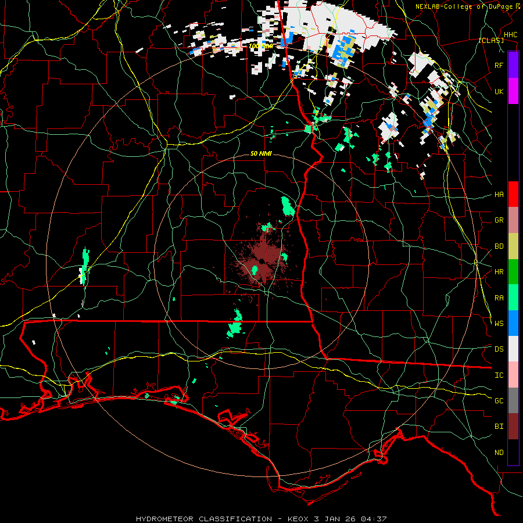Click the 'UK' legend label
523x523 pixels.
[x=499, y=91]
